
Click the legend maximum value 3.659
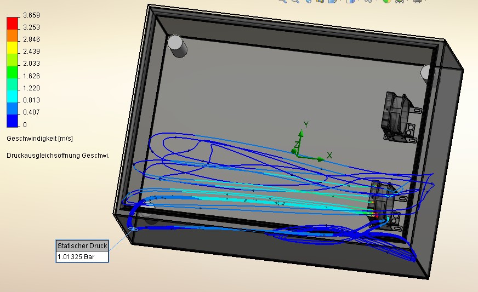31,15
